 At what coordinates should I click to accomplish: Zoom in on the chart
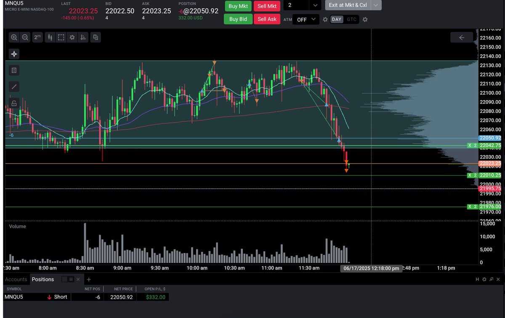(x=14, y=37)
